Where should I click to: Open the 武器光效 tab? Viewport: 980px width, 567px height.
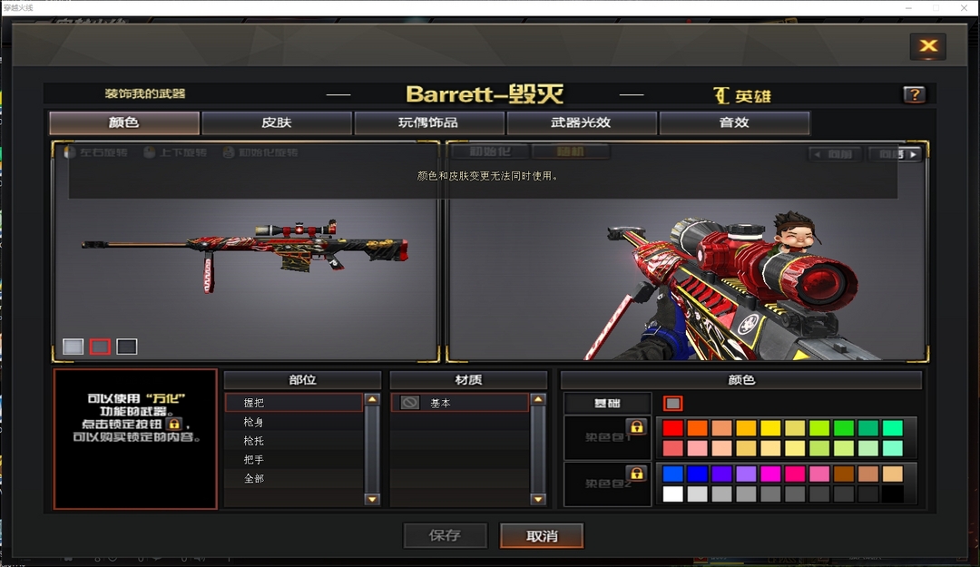pyautogui.click(x=582, y=122)
